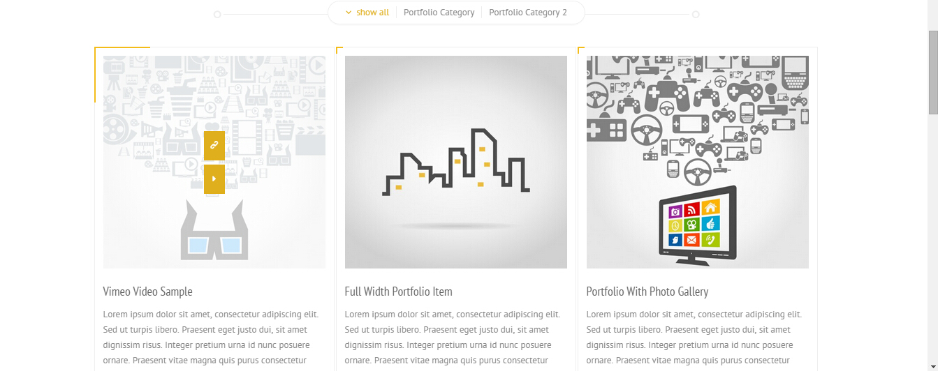Open the Vimeo Video Sample title link
This screenshot has height=371, width=938.
point(147,291)
